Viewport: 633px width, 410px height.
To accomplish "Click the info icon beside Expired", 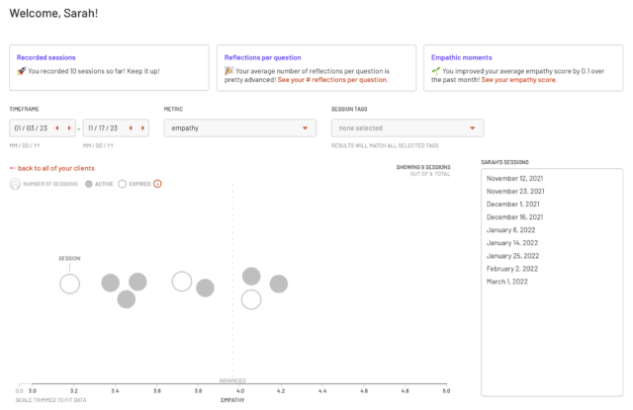I will (156, 184).
